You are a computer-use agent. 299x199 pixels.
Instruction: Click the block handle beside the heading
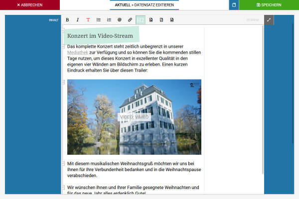pos(63,30)
